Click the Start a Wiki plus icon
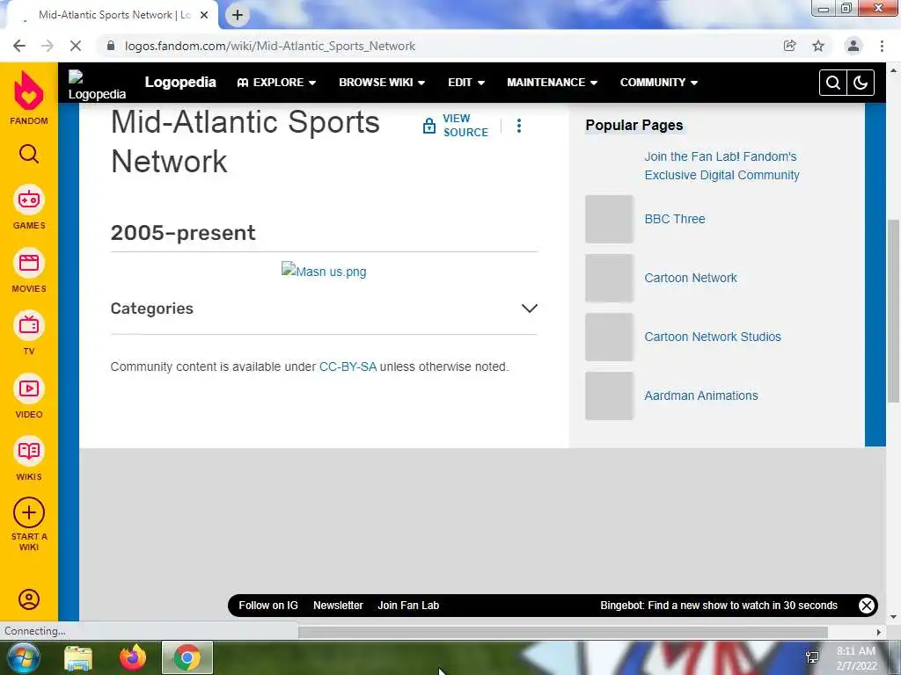The width and height of the screenshot is (901, 675). click(29, 512)
